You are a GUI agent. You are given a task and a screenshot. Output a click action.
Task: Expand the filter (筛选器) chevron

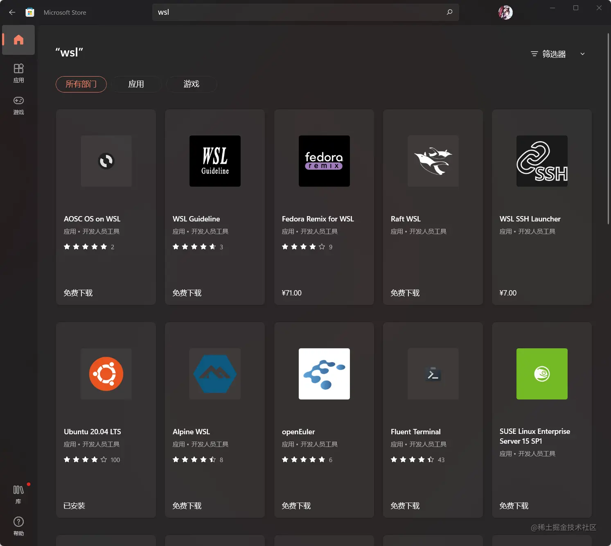pyautogui.click(x=582, y=54)
